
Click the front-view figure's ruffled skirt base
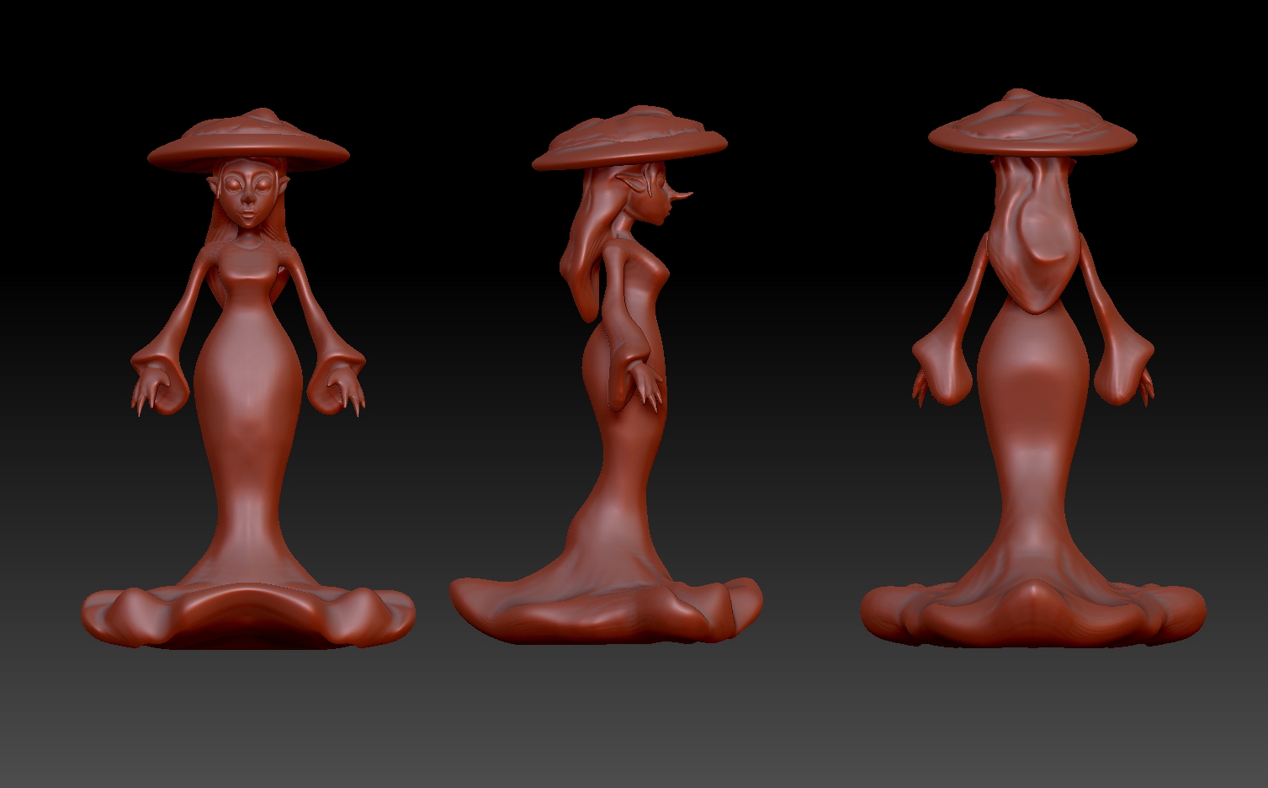pyautogui.click(x=248, y=615)
